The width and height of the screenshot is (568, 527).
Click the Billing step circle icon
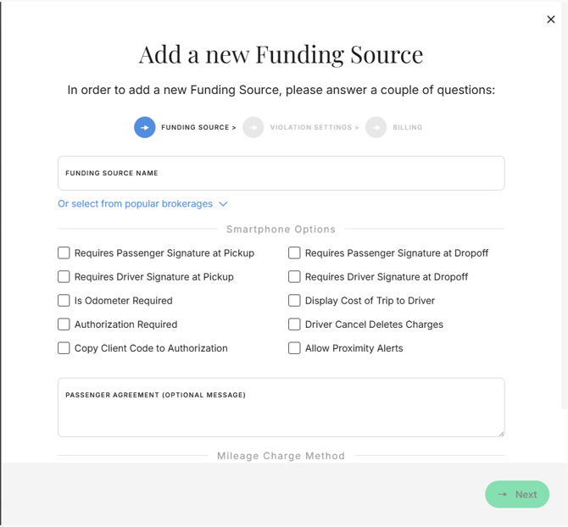pos(376,127)
